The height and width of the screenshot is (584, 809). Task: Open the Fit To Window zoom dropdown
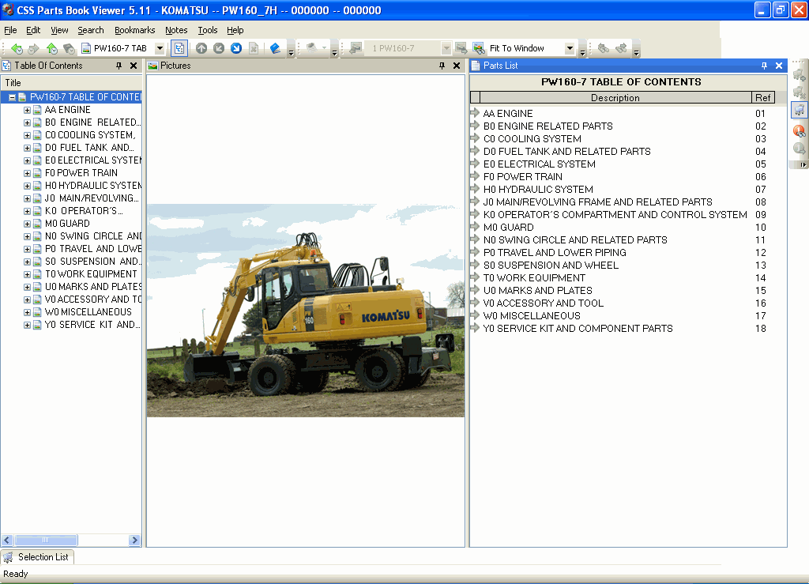[570, 48]
